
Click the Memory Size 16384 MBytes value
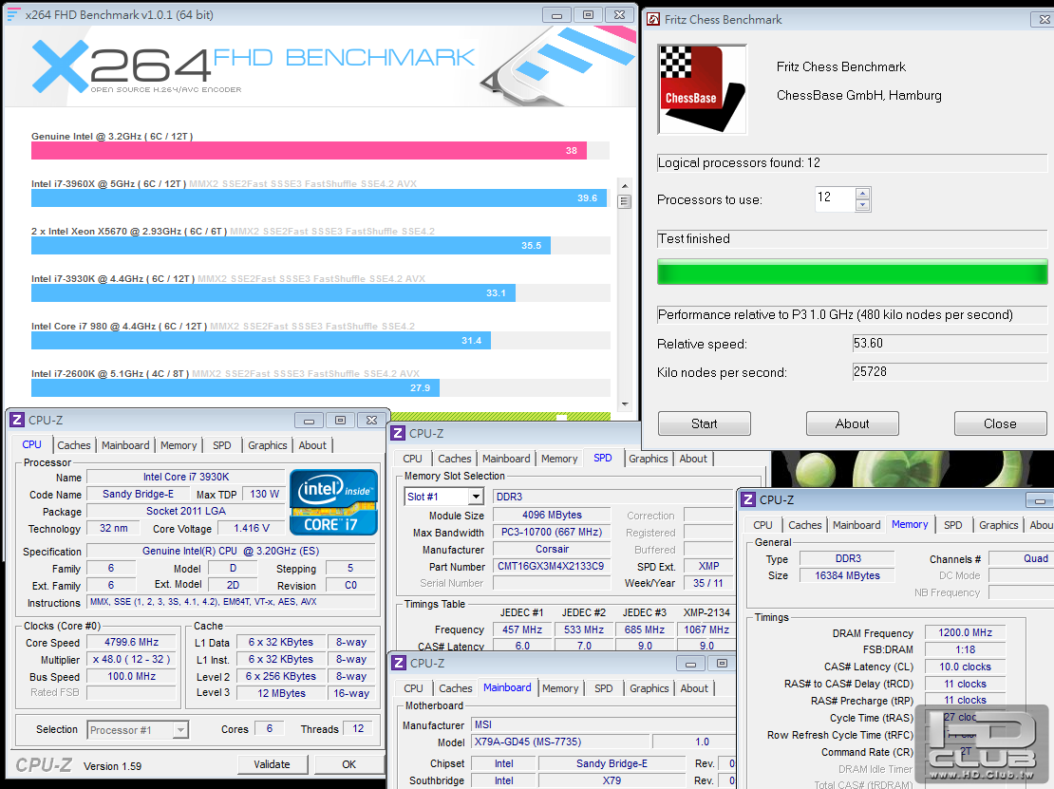(x=847, y=575)
